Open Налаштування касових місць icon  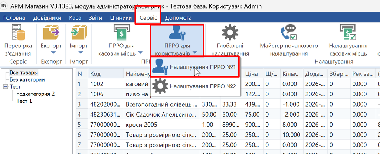[x=348, y=32]
